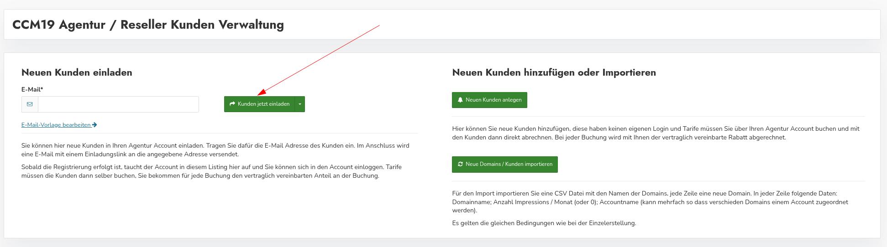Click the 'Kunden jetzt einladen' button
The width and height of the screenshot is (887, 247).
259,104
